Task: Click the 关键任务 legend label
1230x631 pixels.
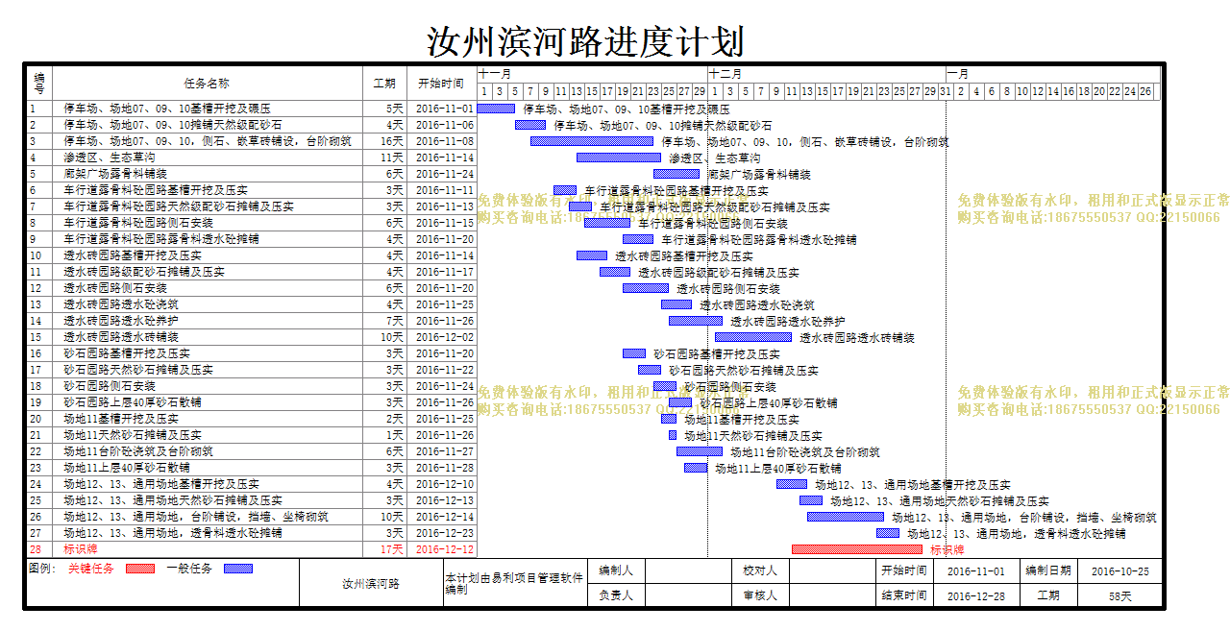Action: point(90,569)
